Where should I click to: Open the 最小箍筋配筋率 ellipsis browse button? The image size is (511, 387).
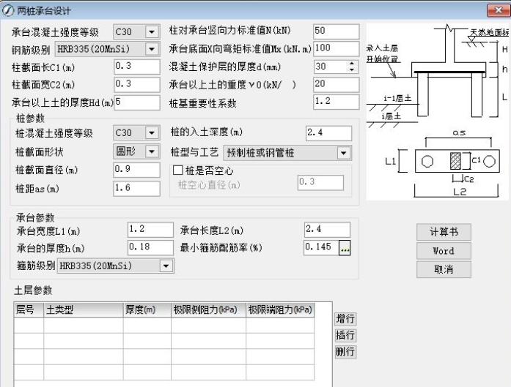(x=345, y=248)
